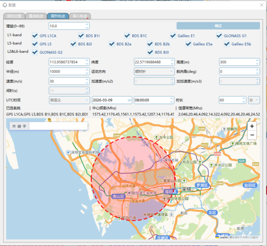
Task: Toggle the Galileo E5a checkbox
Action: coord(188,44)
